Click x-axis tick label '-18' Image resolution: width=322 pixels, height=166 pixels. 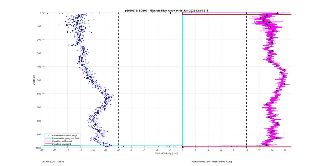click(67, 150)
